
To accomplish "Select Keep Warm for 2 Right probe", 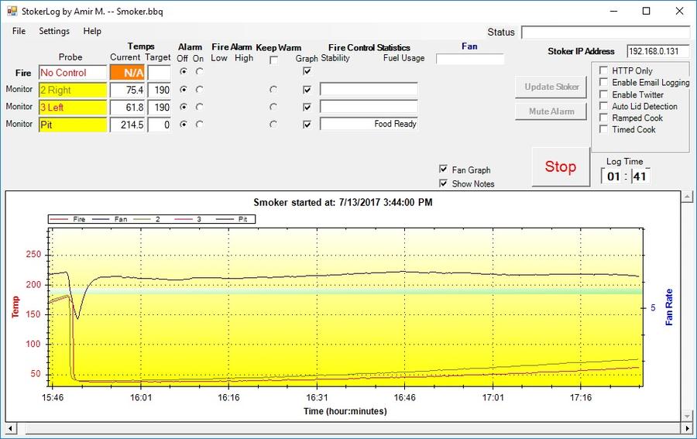I will point(273,89).
